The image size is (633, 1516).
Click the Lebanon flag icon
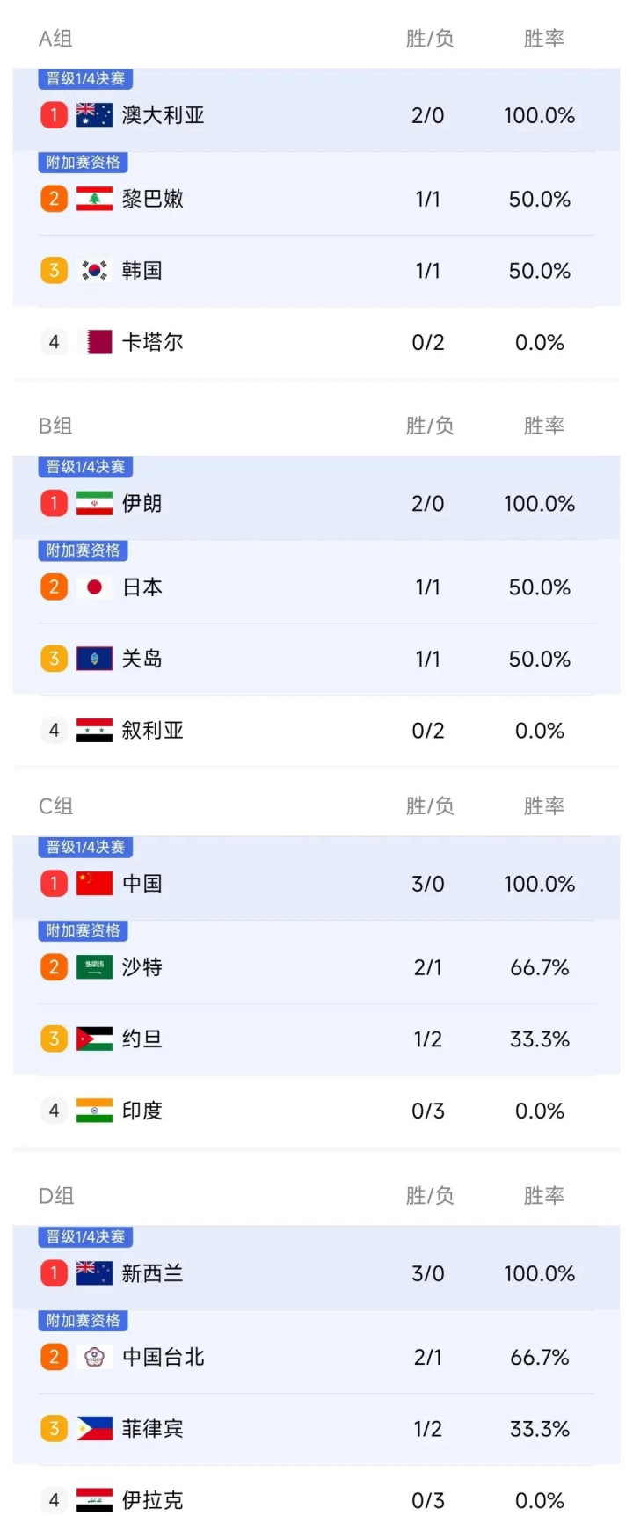point(94,199)
